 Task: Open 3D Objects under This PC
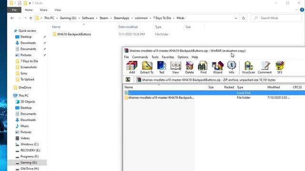[28, 102]
